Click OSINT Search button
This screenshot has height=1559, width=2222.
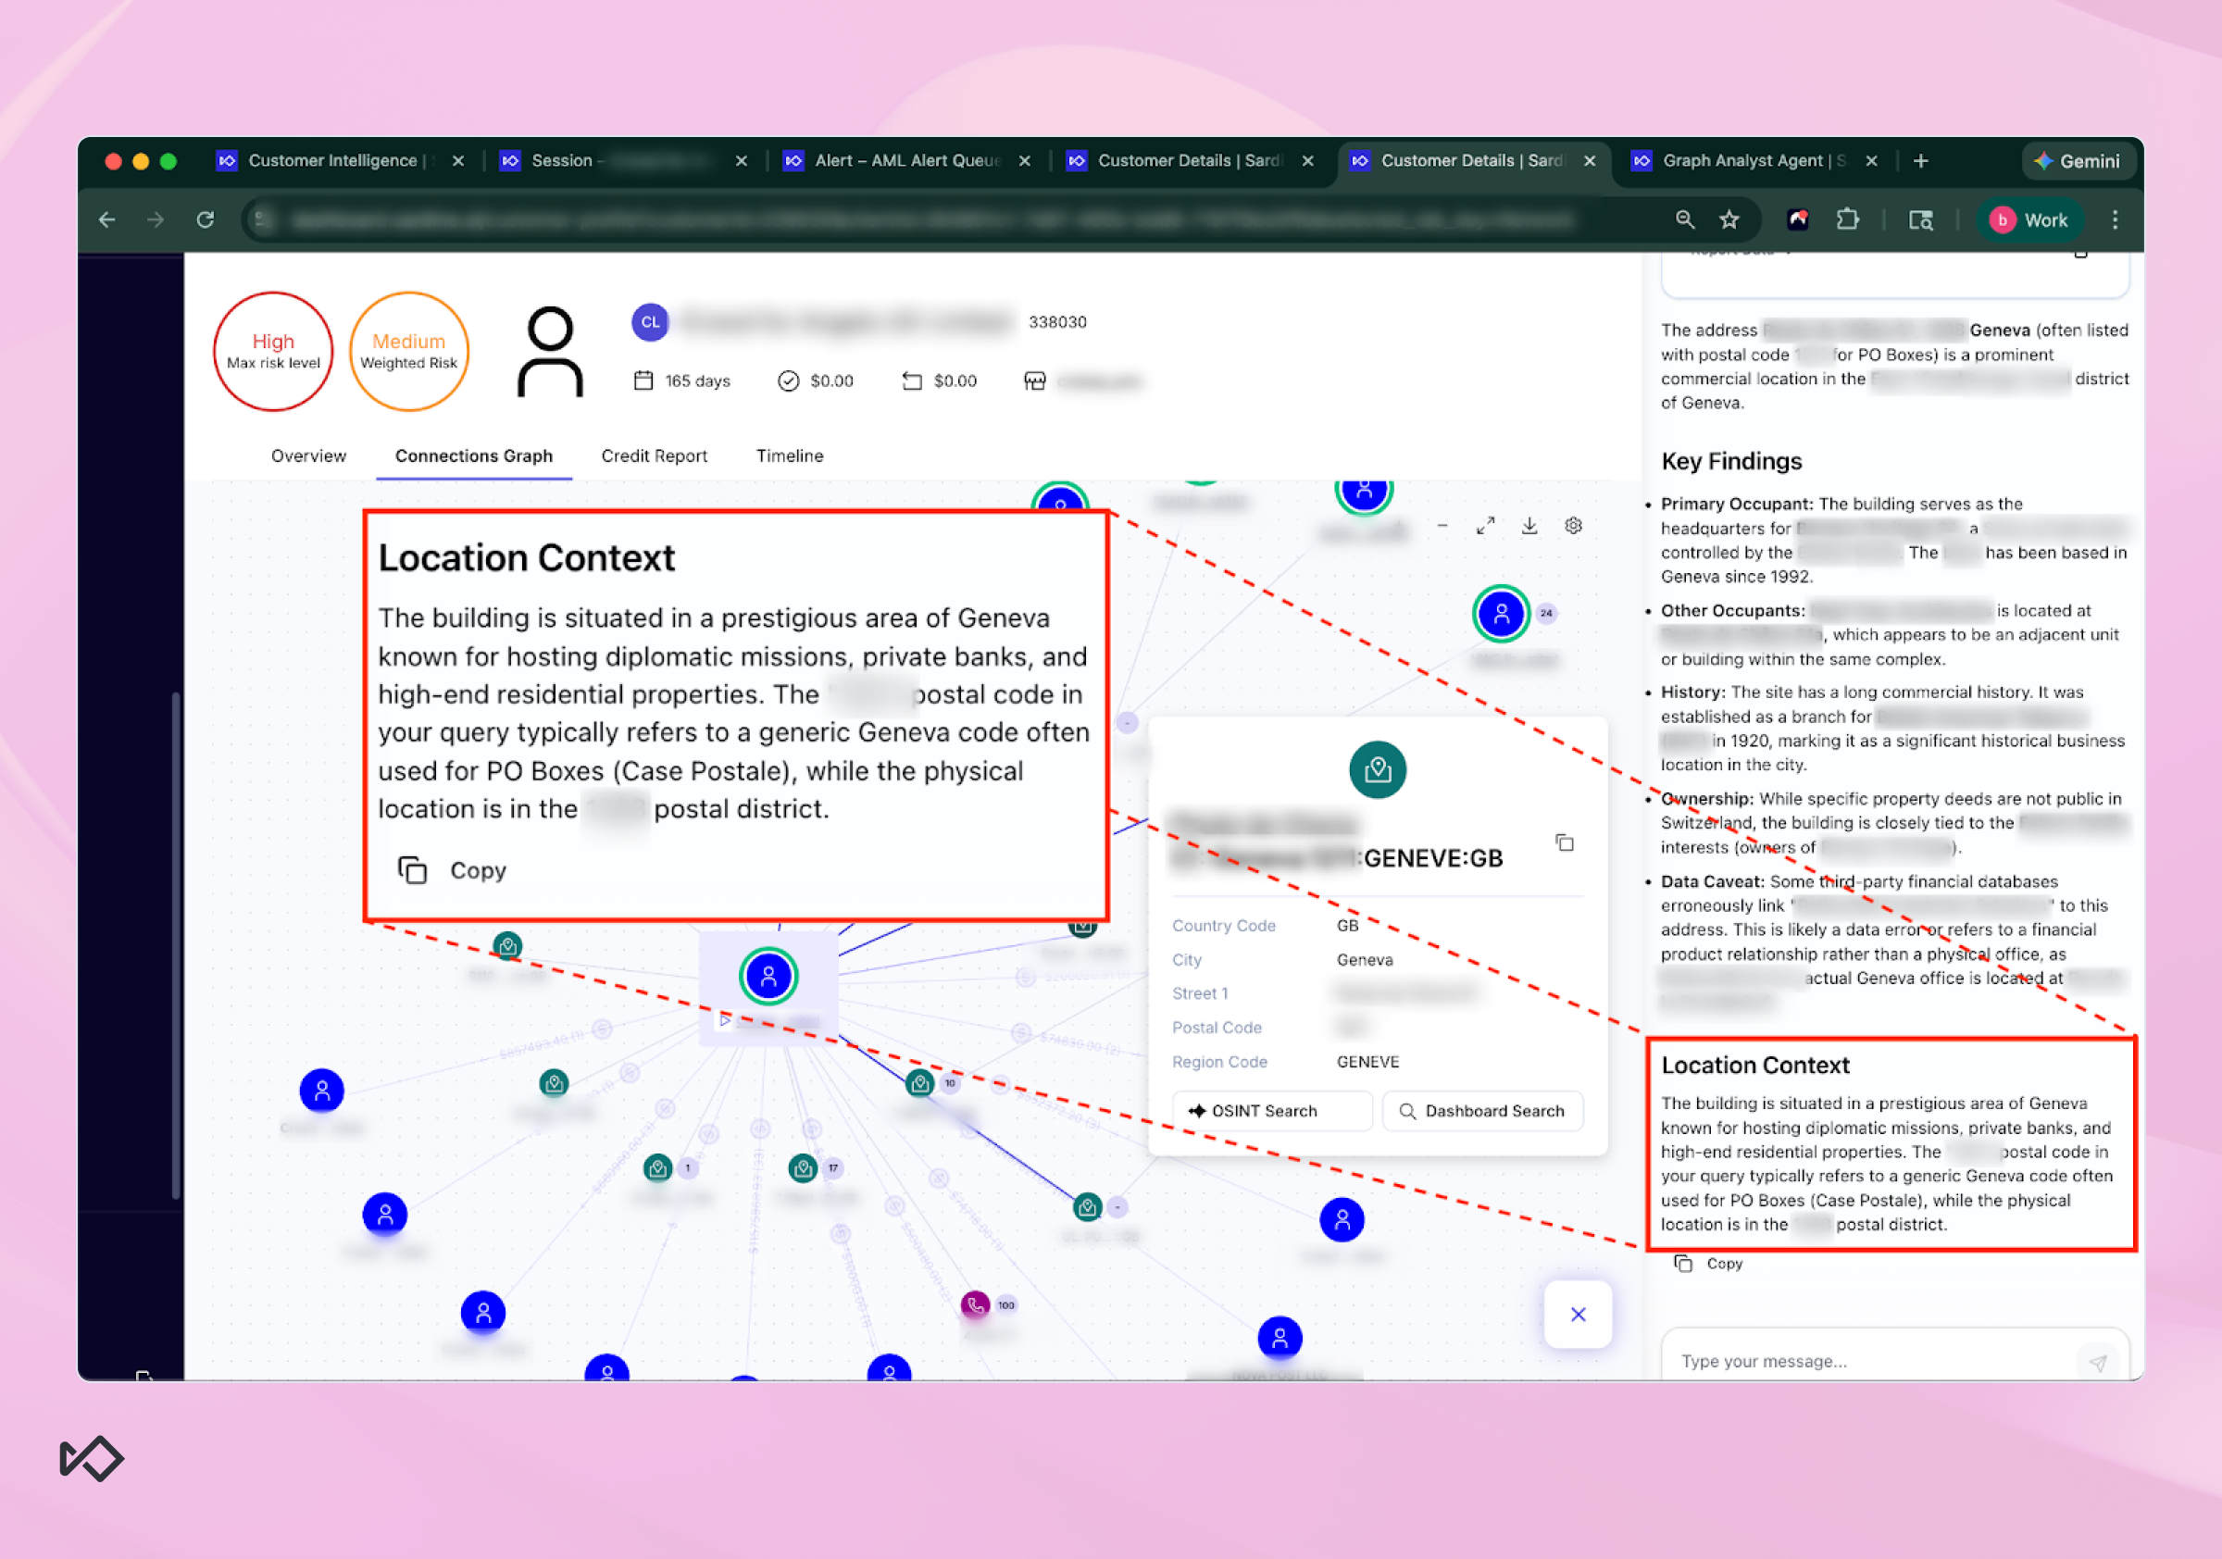coord(1272,1111)
